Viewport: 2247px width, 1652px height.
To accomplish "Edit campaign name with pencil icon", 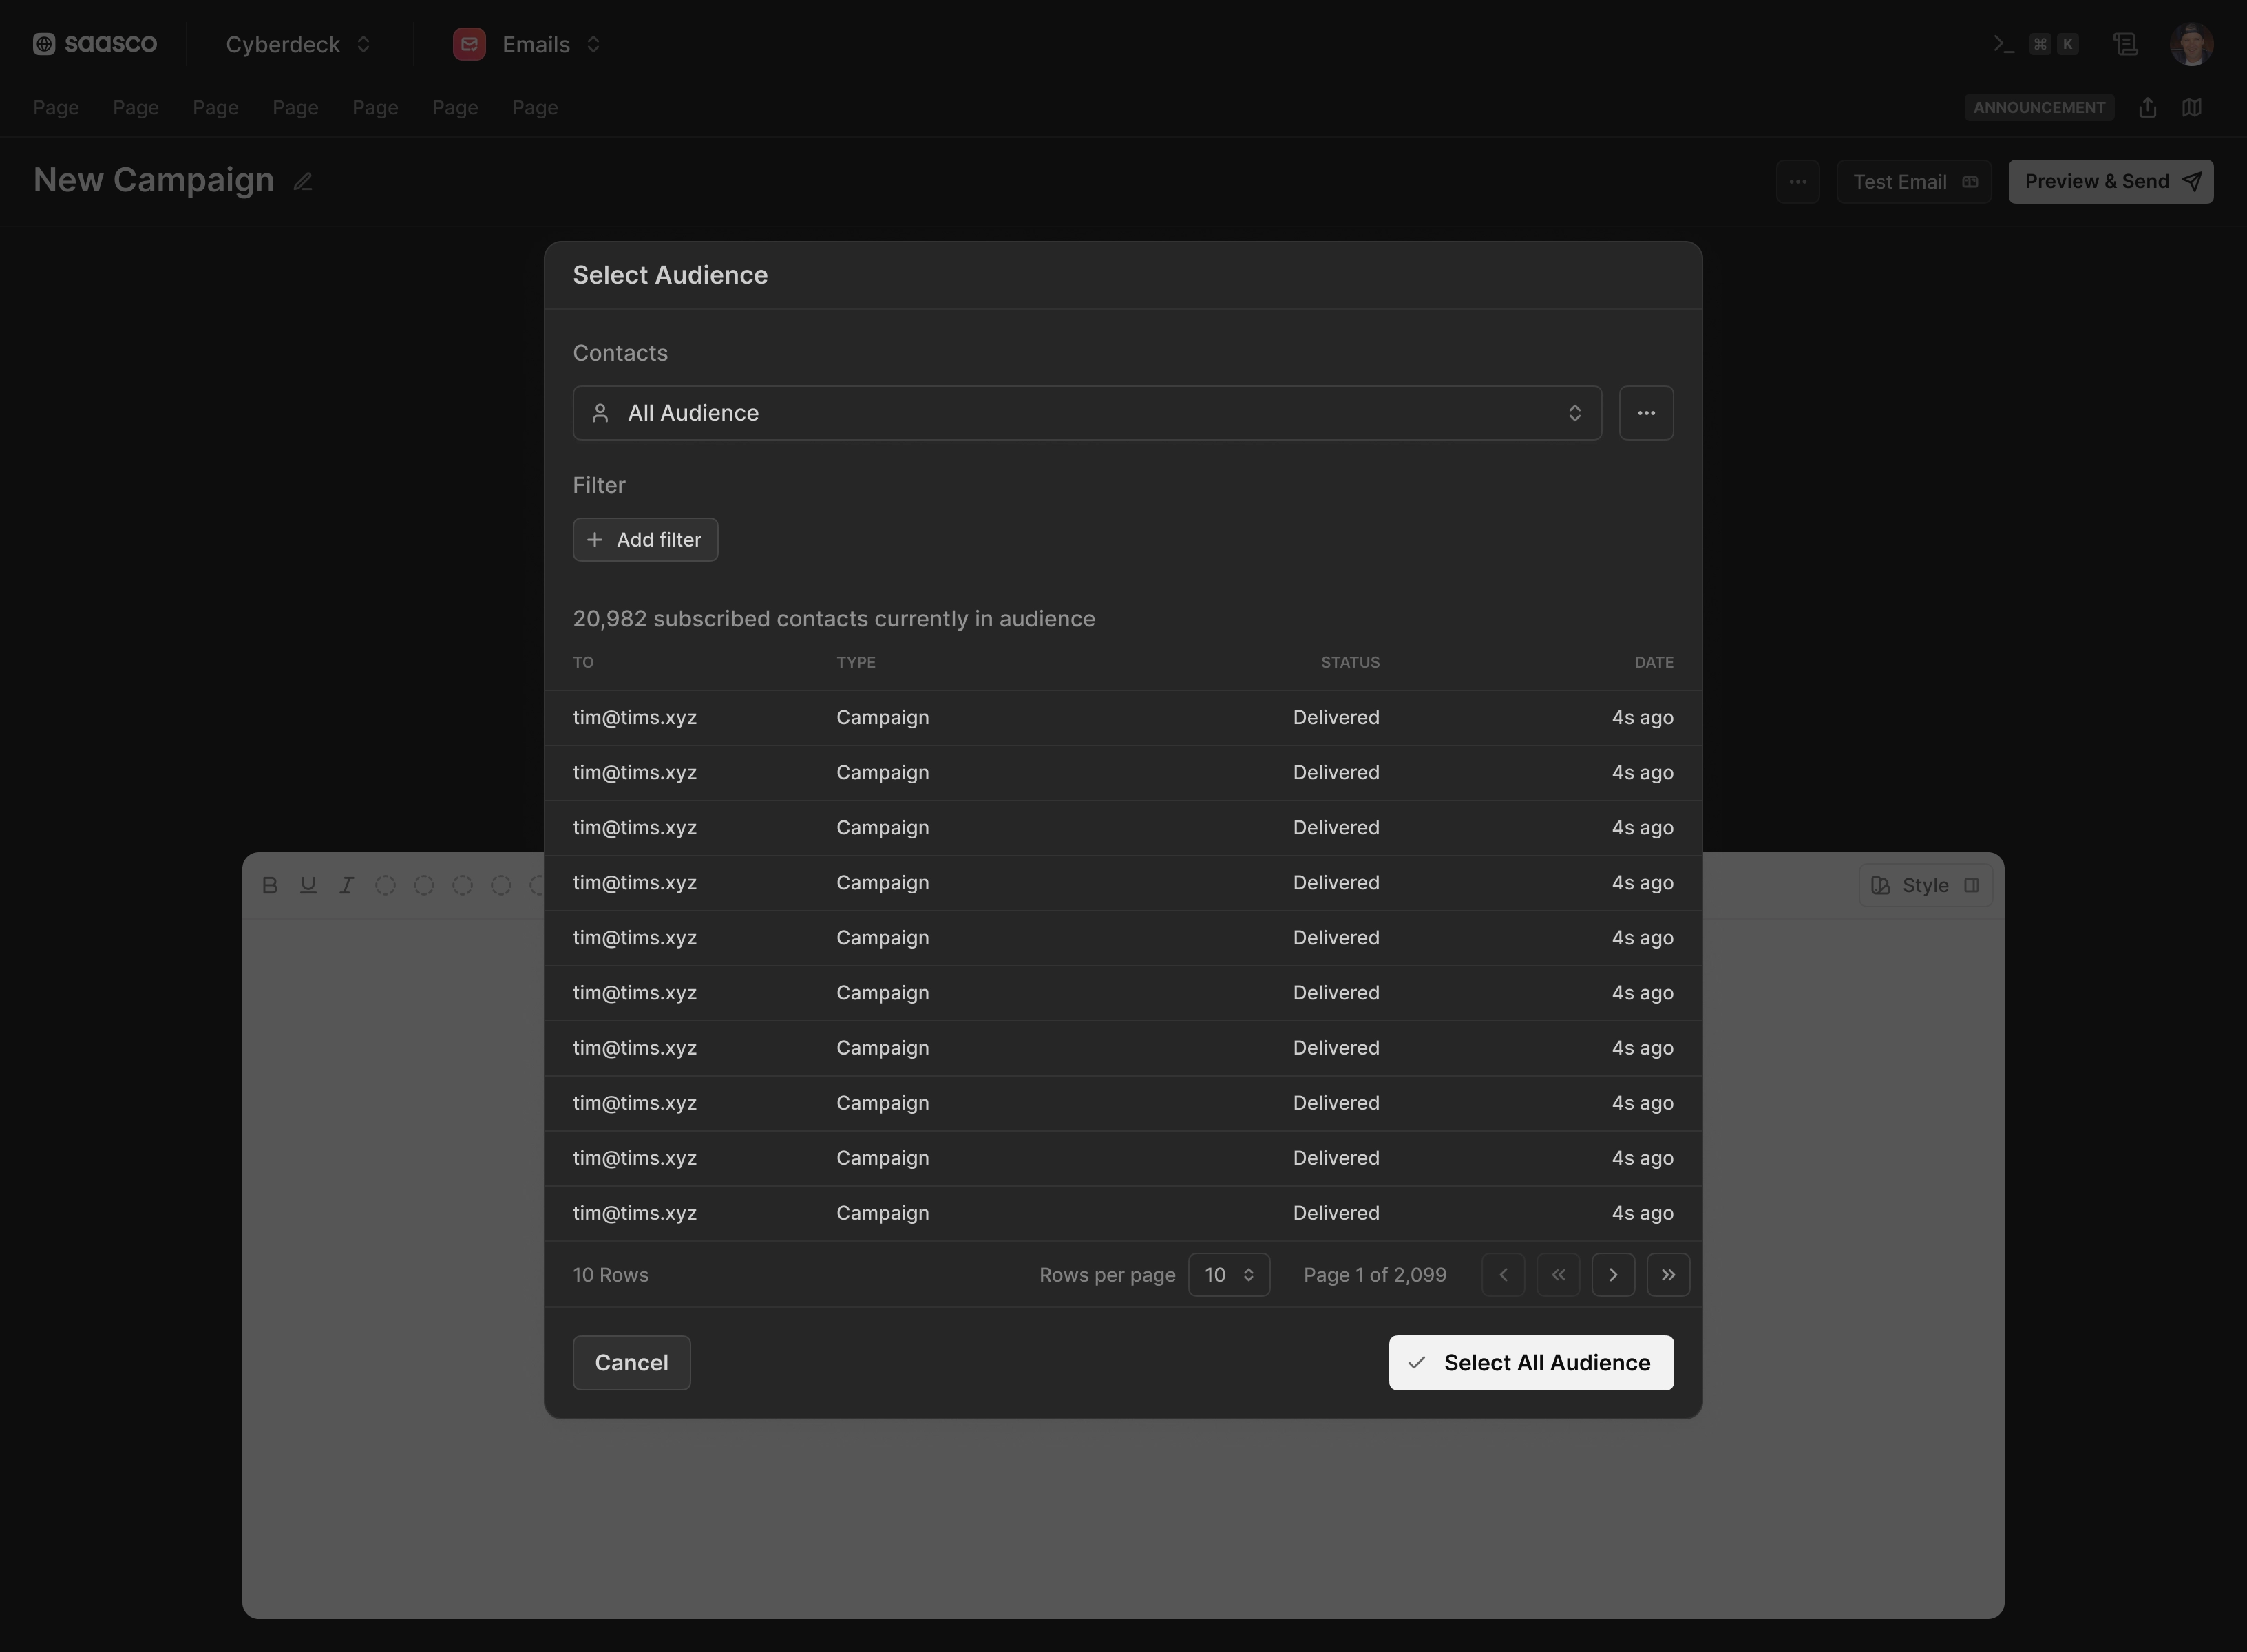I will [303, 182].
